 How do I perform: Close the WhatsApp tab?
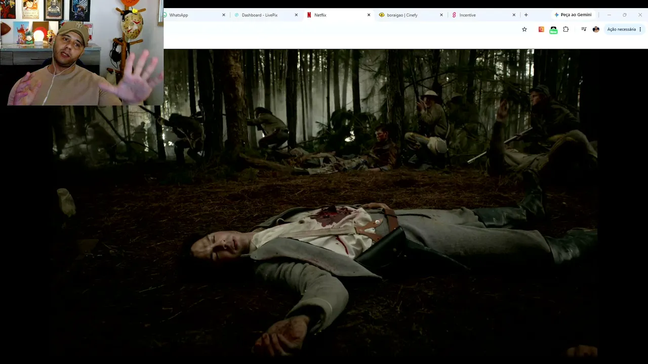point(224,15)
